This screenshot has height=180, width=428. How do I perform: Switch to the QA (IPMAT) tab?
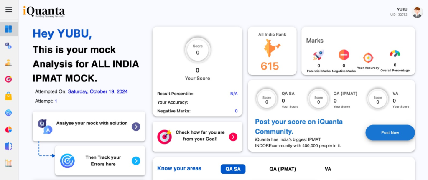[283, 169]
